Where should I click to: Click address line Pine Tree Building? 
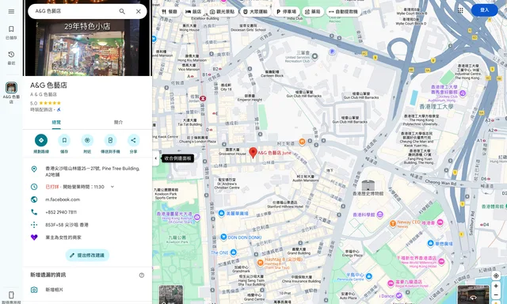87,172
